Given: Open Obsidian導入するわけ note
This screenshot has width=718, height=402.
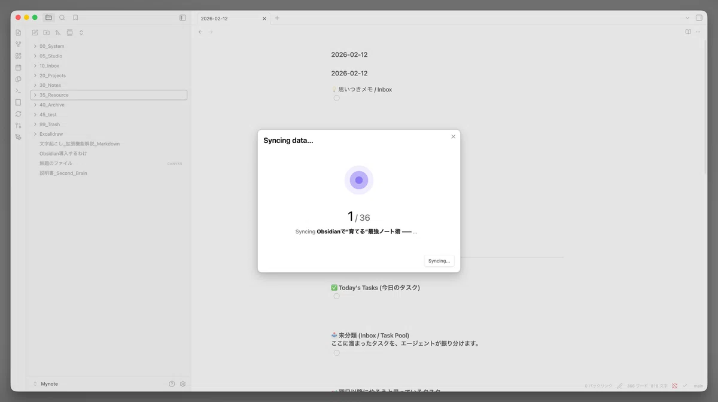Looking at the screenshot, I should (x=109, y=154).
